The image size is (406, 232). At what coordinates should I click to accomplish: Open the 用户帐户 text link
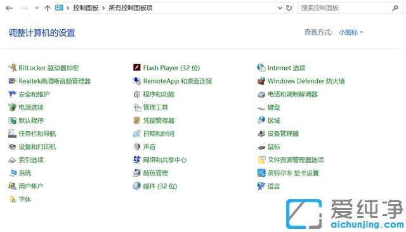[x=31, y=186]
